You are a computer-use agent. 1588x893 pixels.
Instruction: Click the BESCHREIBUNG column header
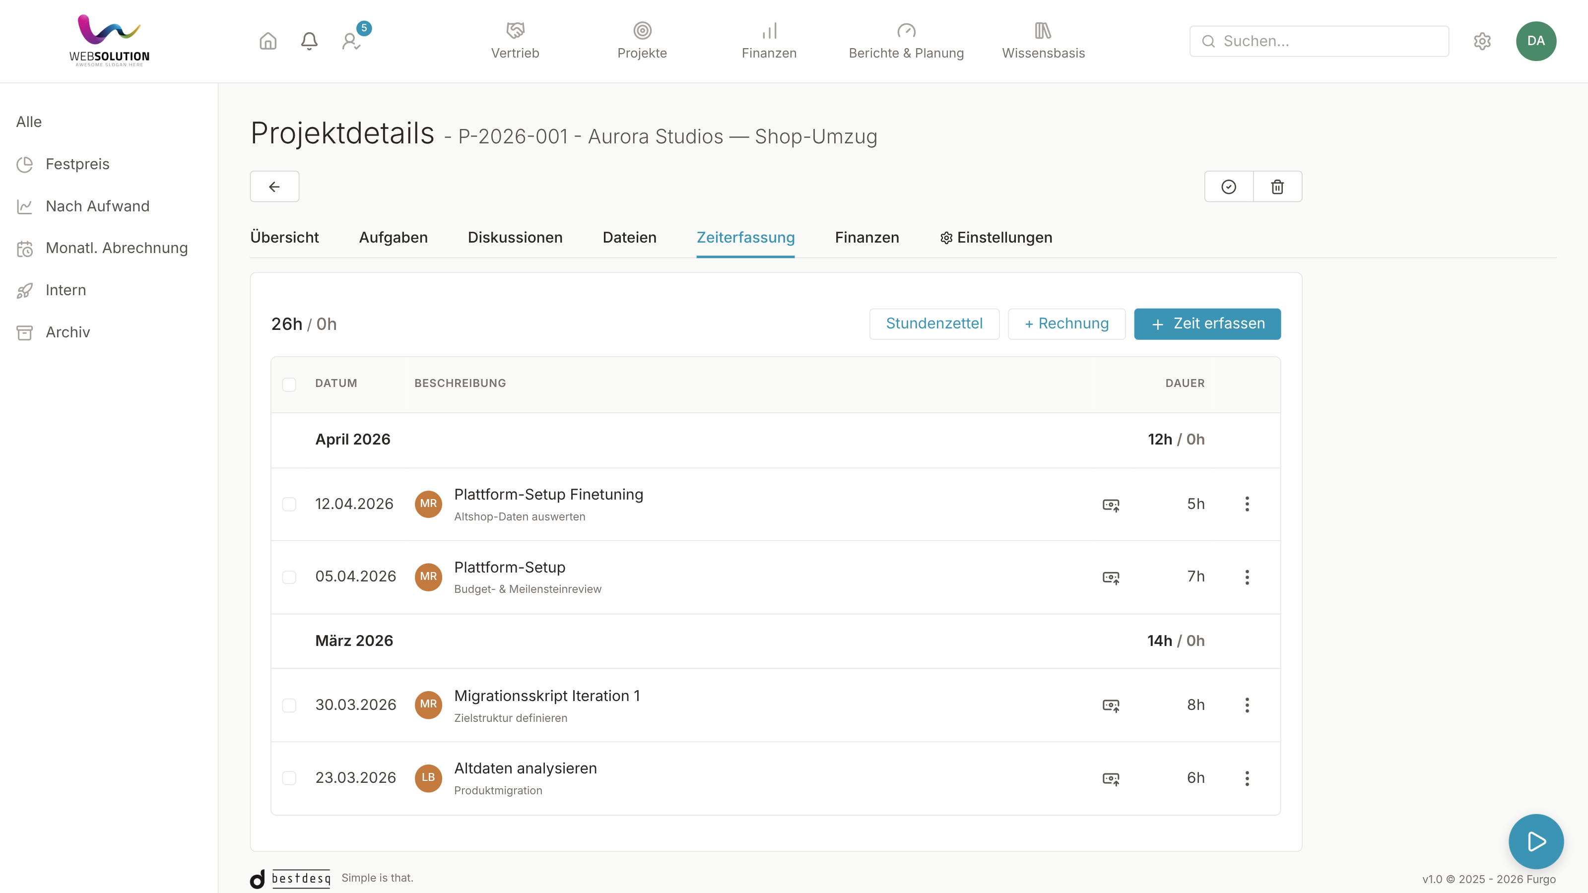click(460, 383)
